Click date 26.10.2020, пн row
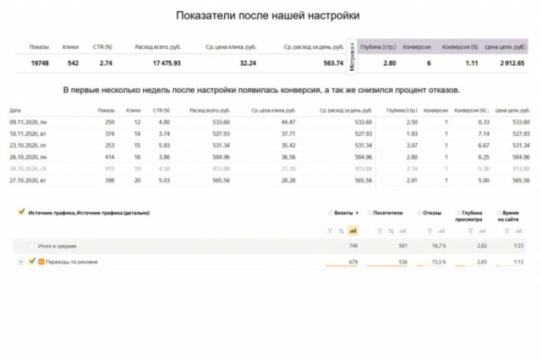The height and width of the screenshot is (361, 542). click(x=28, y=157)
